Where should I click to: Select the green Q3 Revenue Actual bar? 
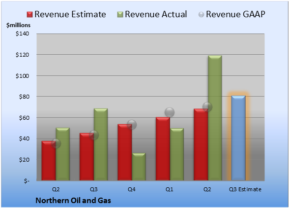click(101, 144)
